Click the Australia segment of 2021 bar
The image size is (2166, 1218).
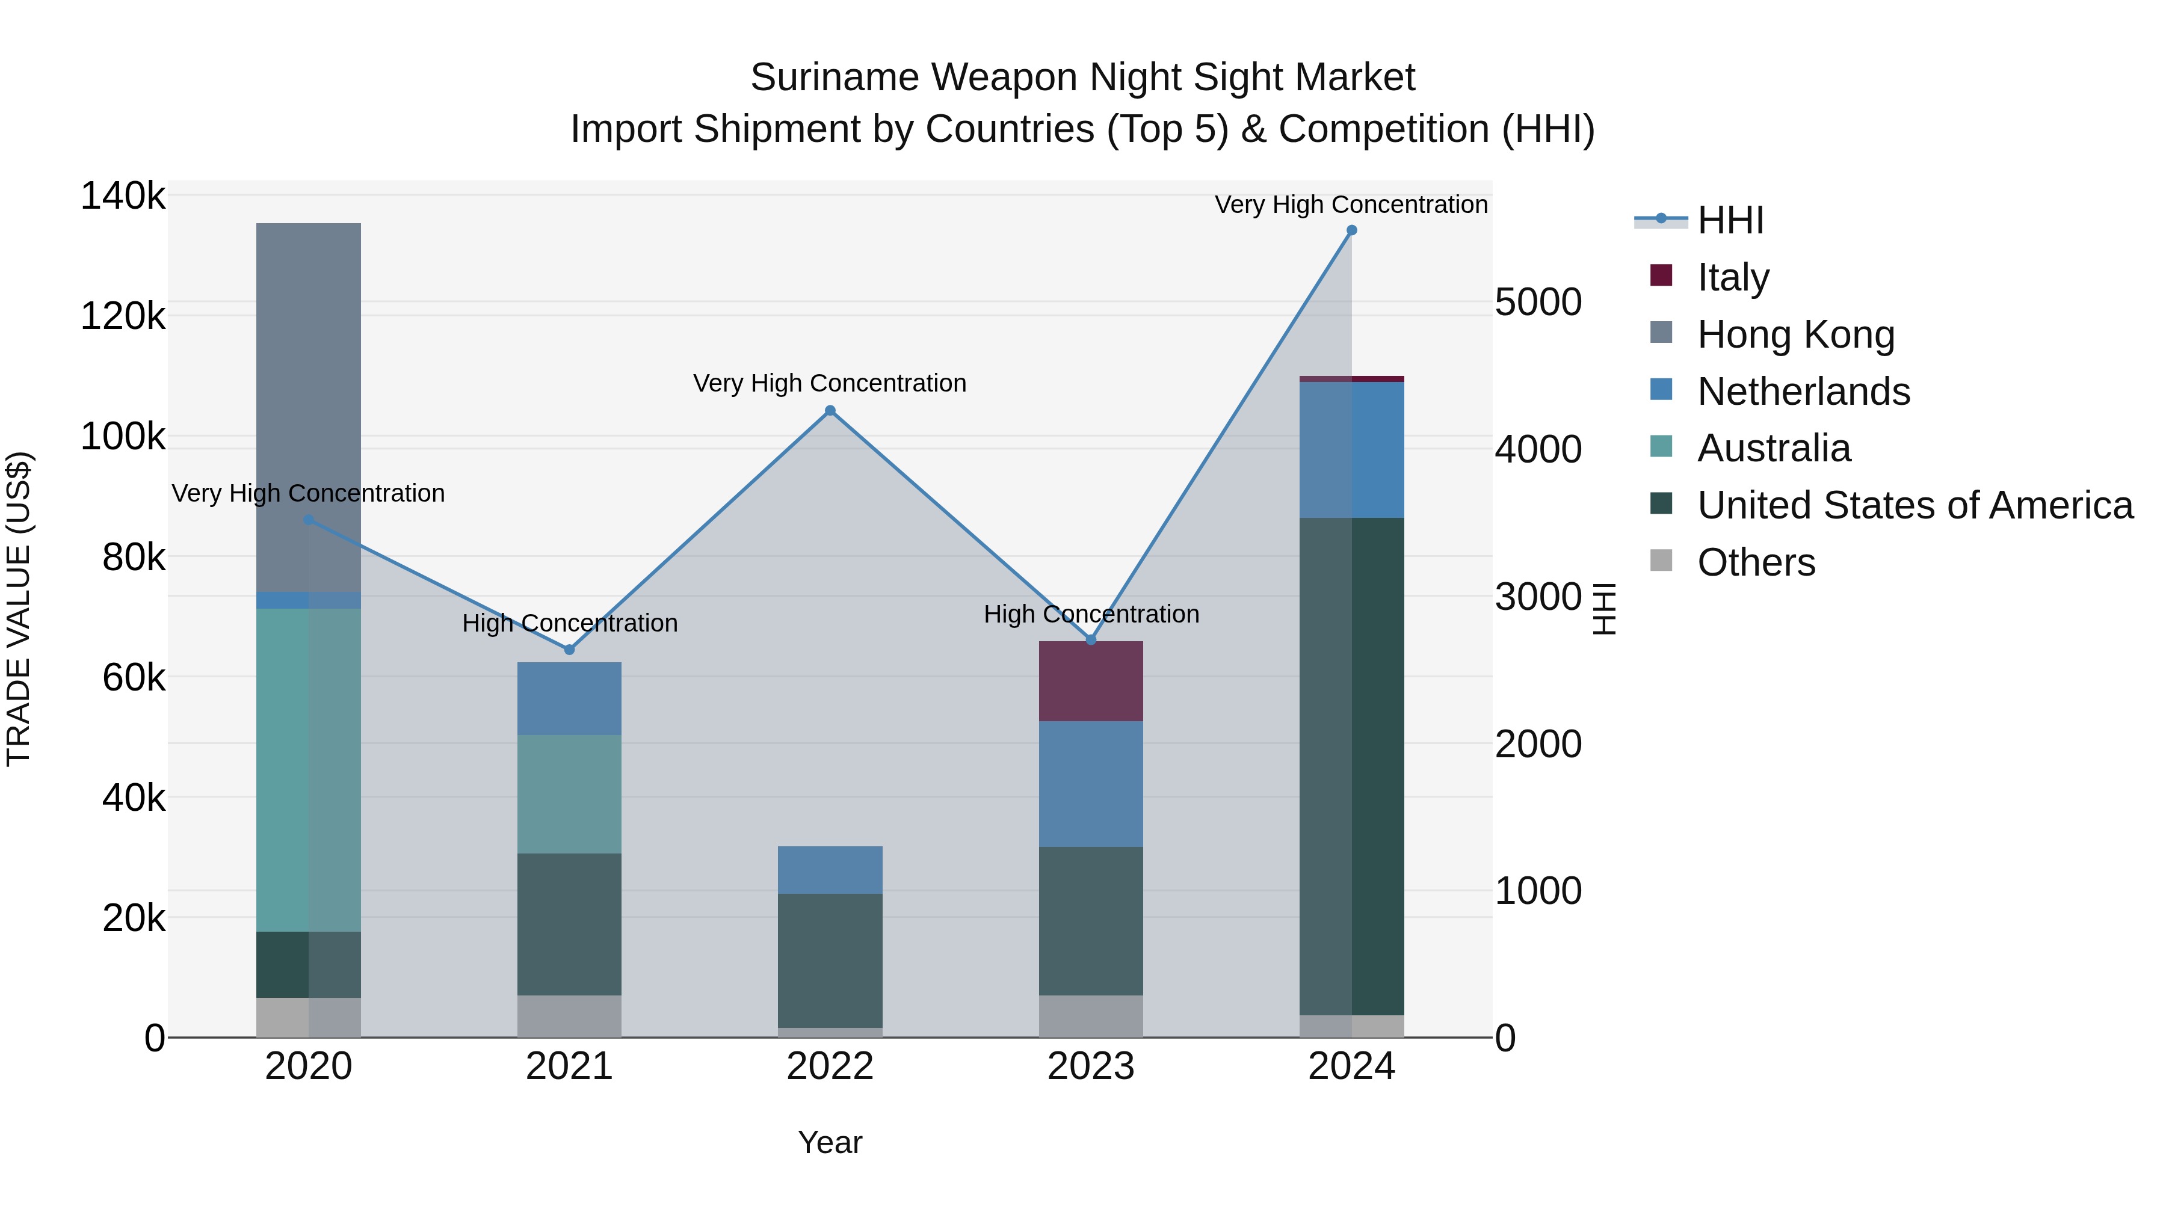coord(569,795)
